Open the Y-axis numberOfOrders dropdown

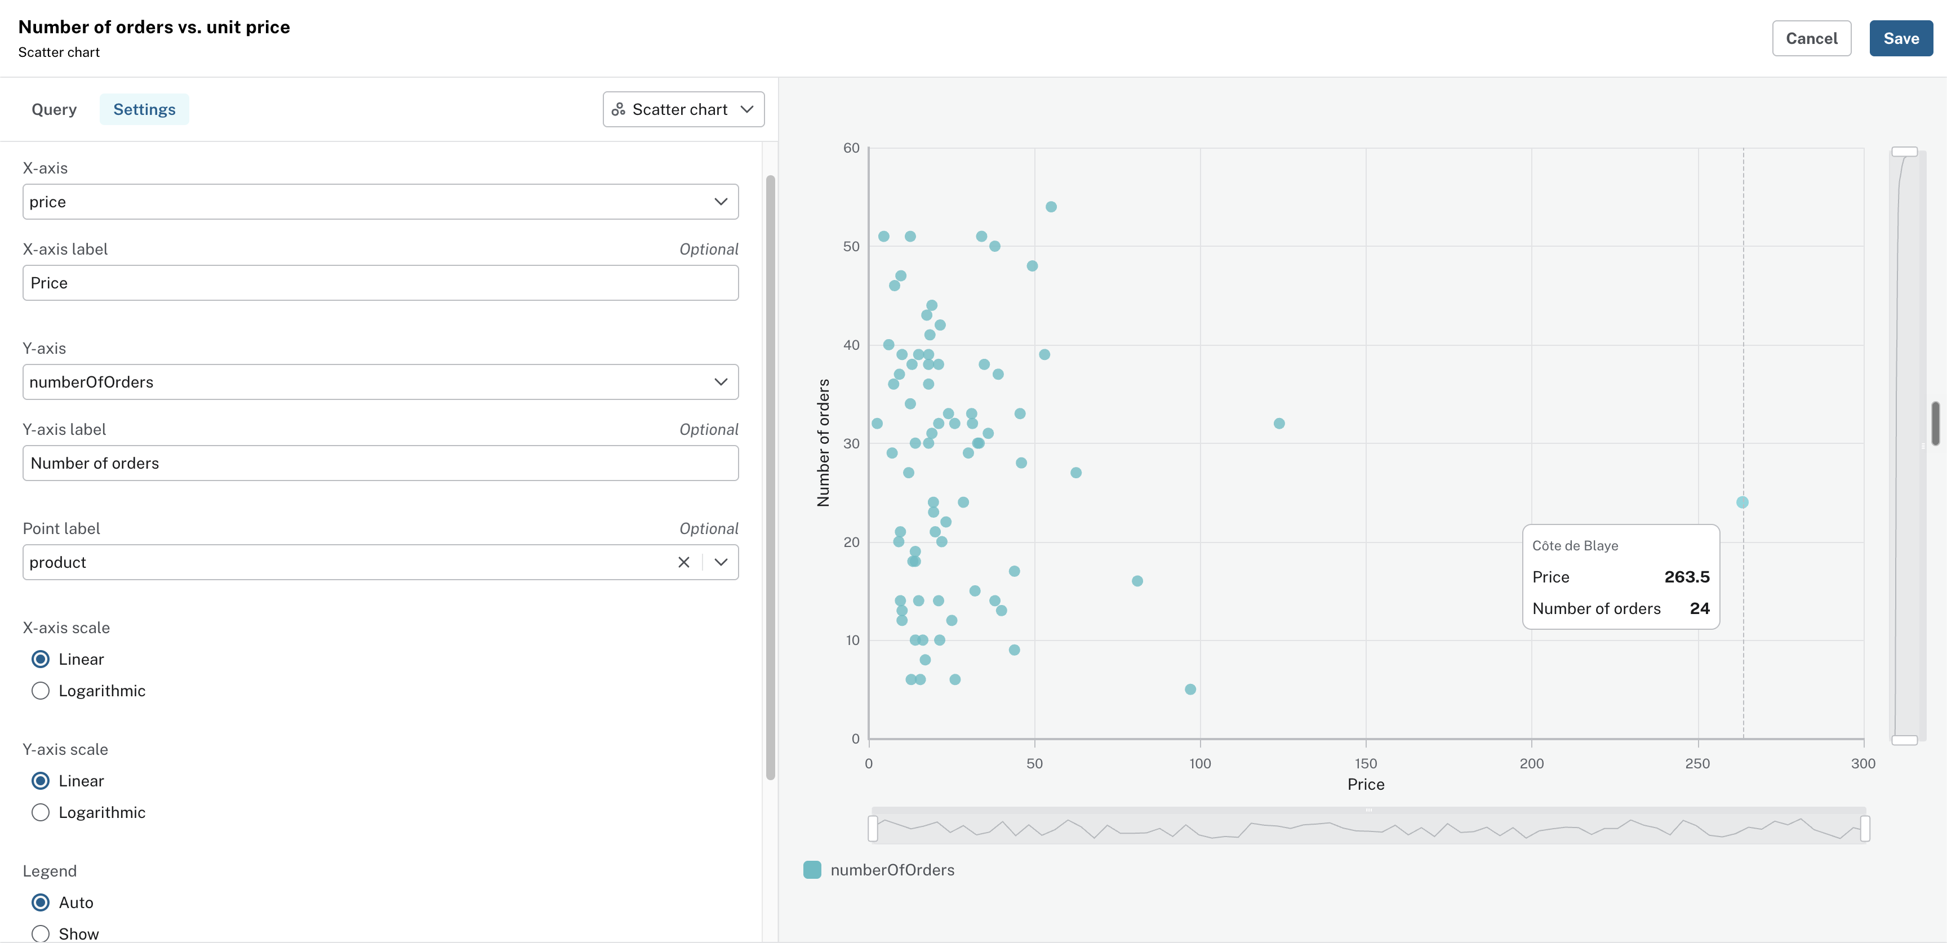[x=380, y=382]
